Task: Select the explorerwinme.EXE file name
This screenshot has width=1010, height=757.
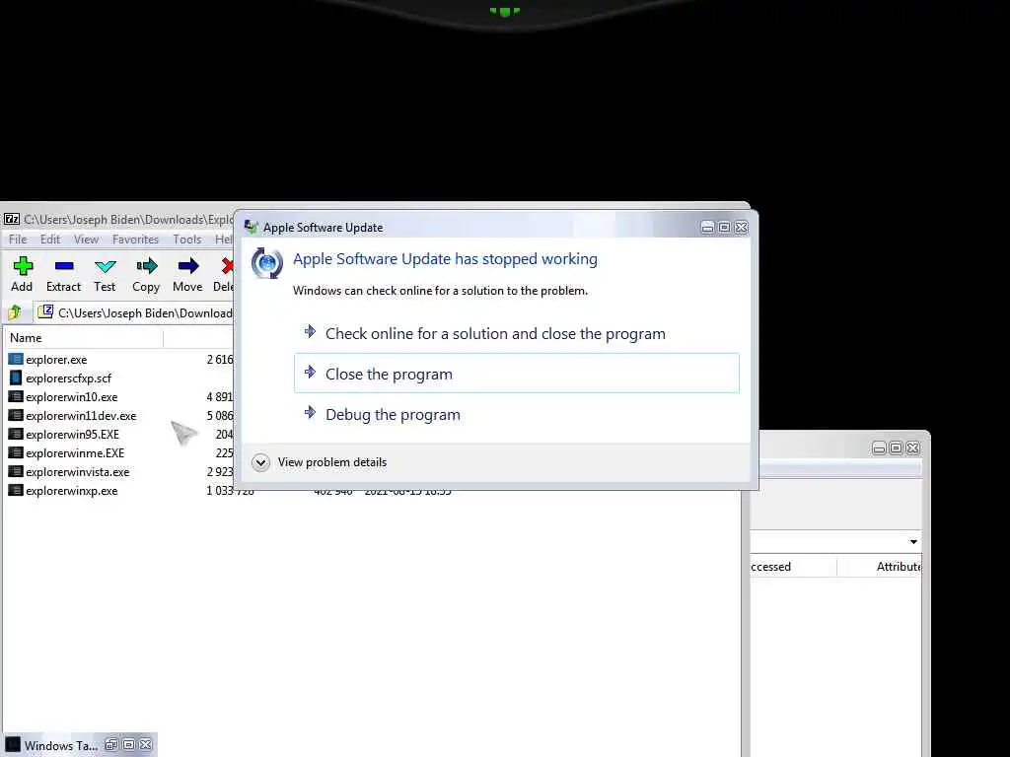Action: pyautogui.click(x=75, y=453)
